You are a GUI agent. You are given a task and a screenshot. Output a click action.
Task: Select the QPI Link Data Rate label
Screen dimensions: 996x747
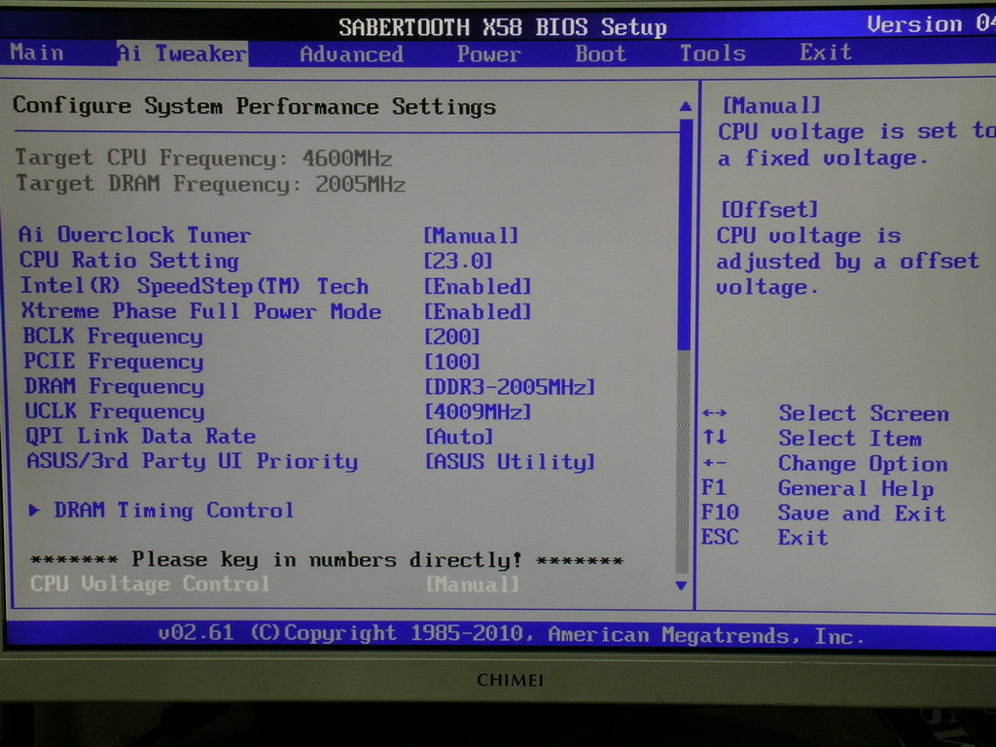[140, 437]
